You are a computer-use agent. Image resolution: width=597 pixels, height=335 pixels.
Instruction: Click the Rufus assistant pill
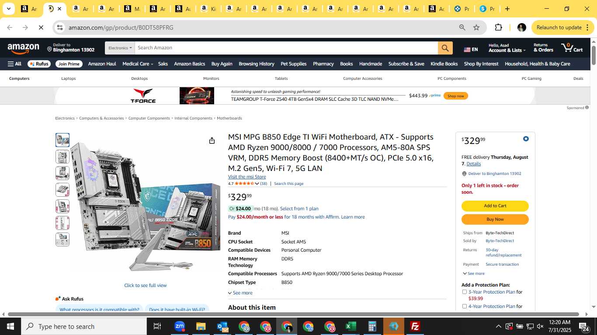[39, 64]
